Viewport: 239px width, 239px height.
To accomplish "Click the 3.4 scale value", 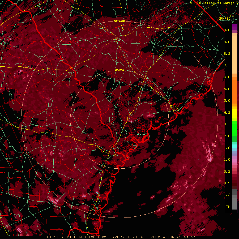I will point(227,124).
